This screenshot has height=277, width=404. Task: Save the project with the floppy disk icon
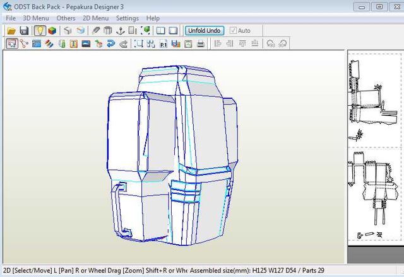(24, 31)
